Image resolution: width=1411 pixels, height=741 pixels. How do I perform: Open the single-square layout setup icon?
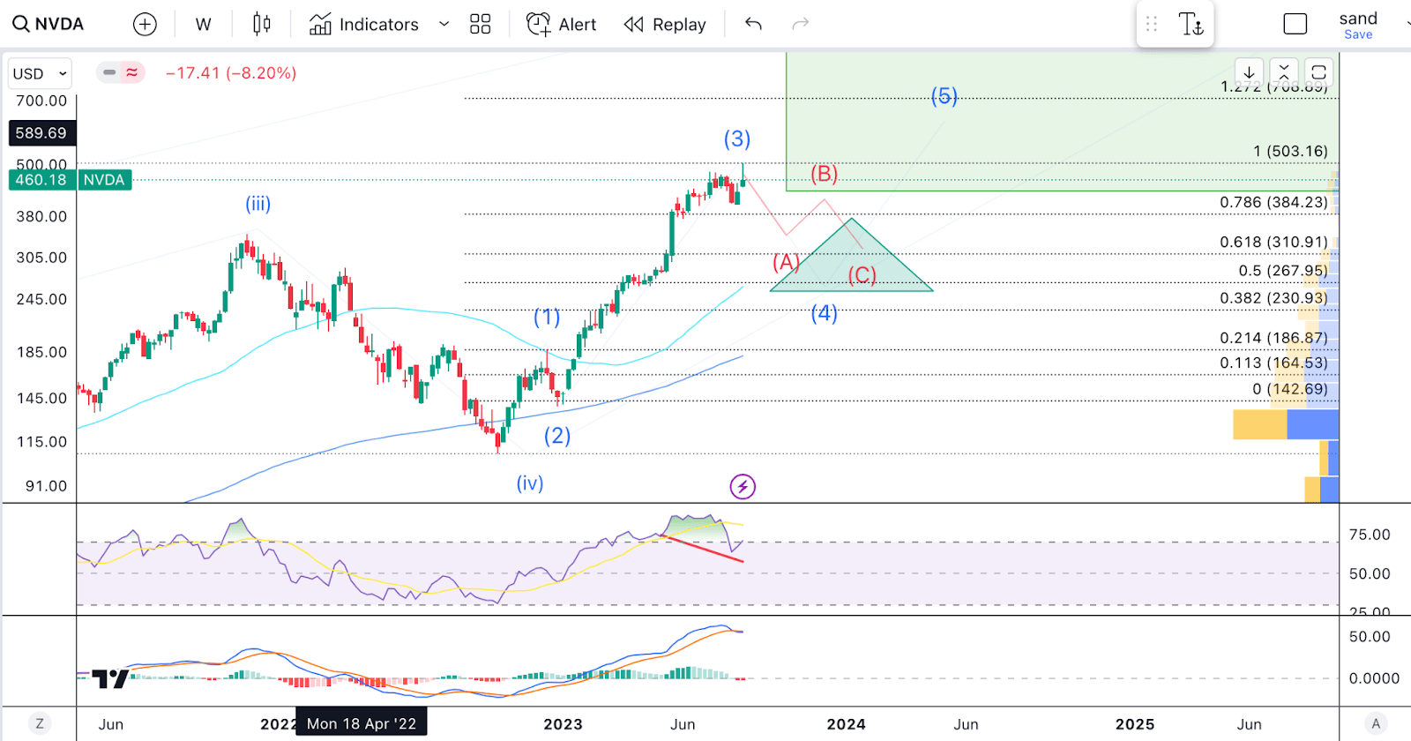click(x=1295, y=24)
